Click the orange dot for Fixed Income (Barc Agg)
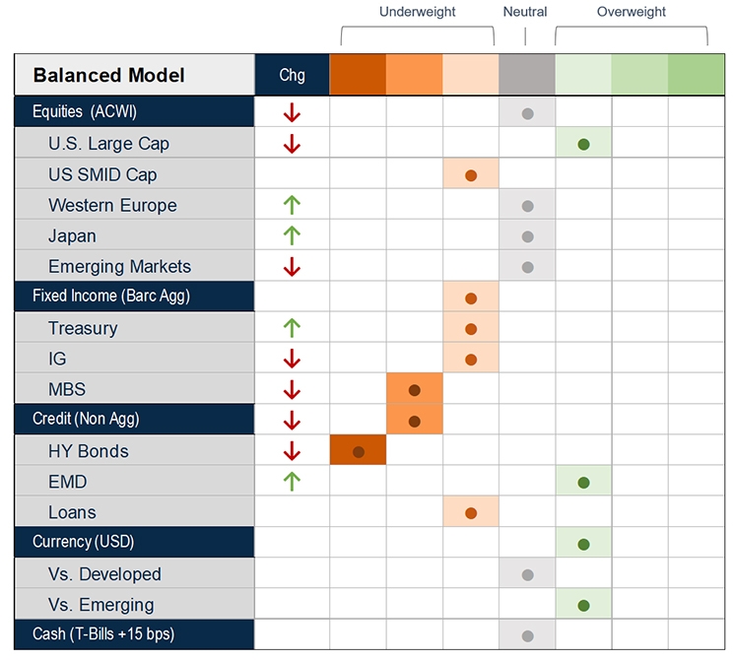The width and height of the screenshot is (733, 661). pos(471,298)
